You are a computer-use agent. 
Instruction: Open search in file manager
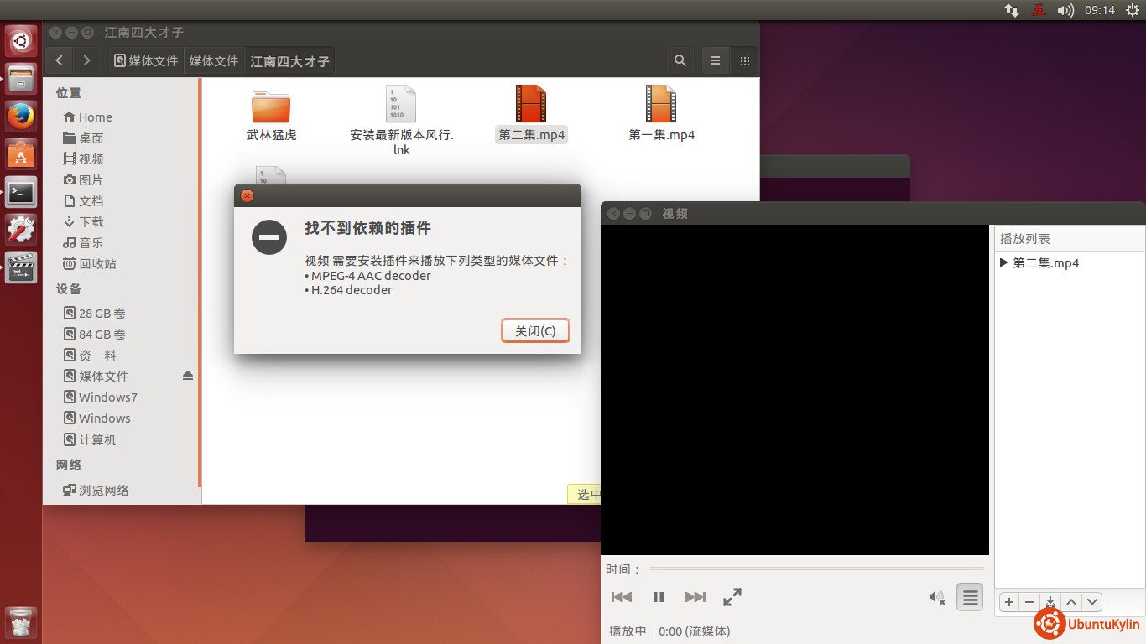pos(680,60)
